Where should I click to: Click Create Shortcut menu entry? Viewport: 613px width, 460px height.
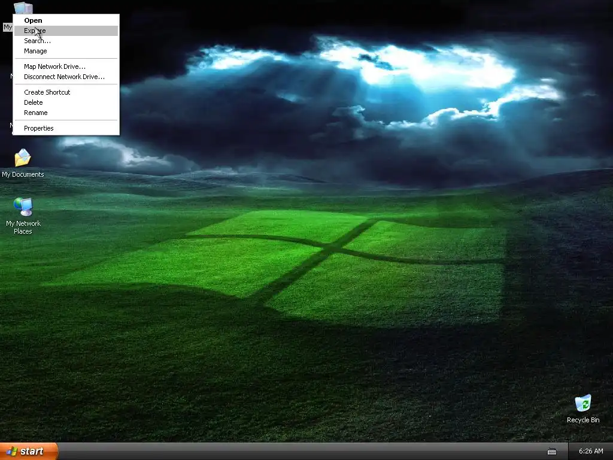pyautogui.click(x=66, y=92)
